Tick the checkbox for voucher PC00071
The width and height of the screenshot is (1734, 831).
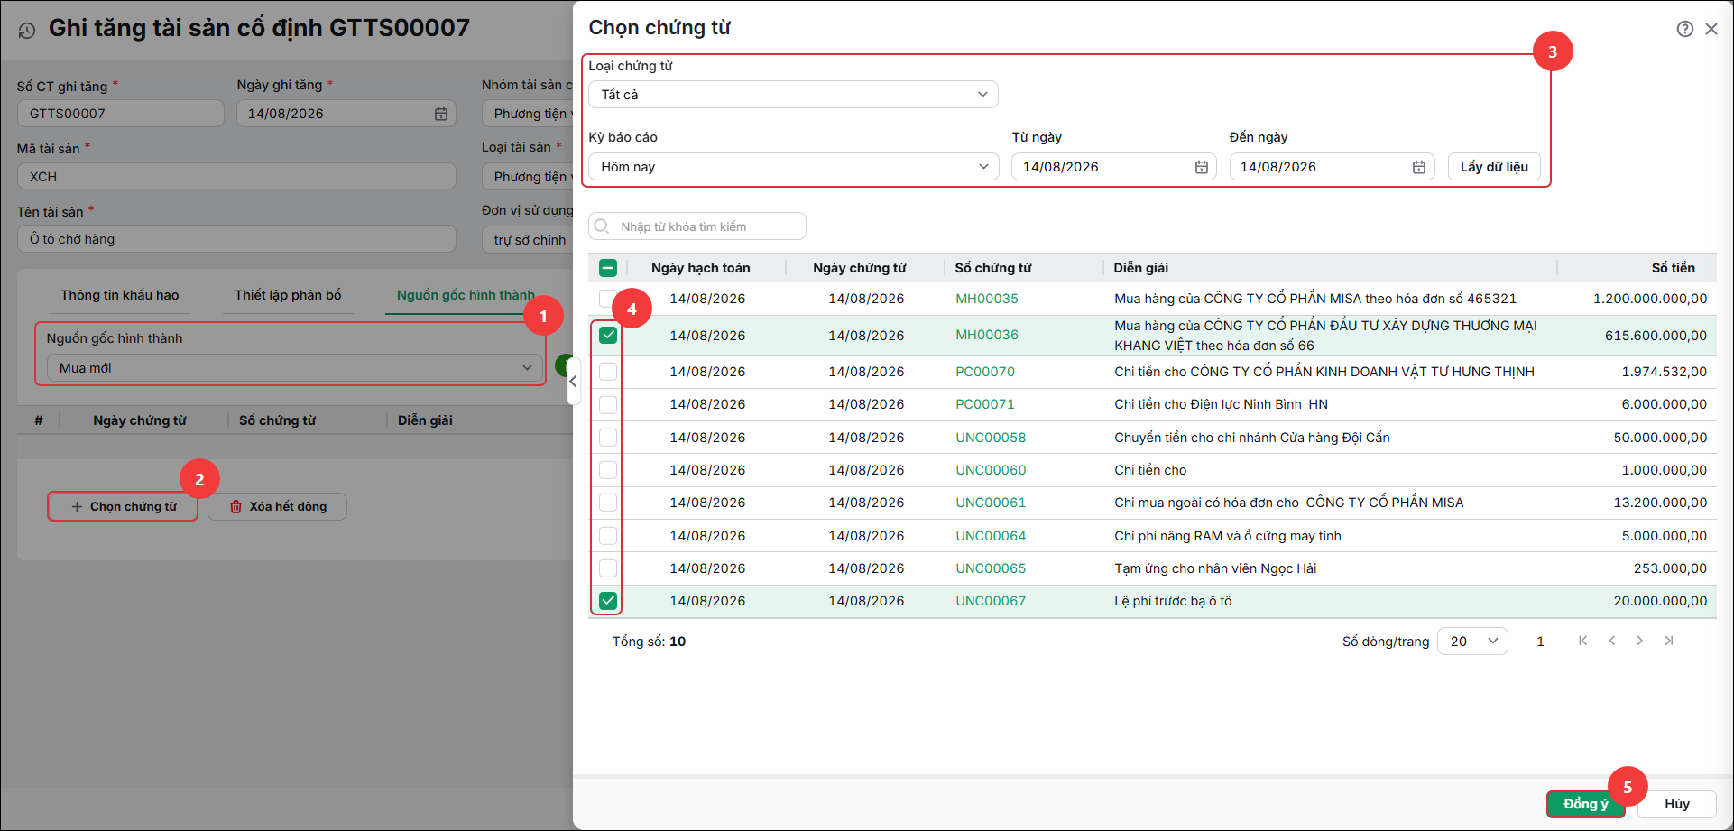pos(608,404)
